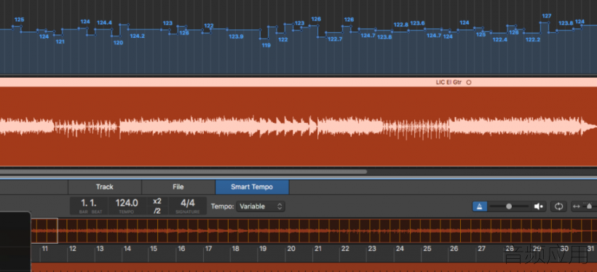This screenshot has height=272, width=597.
Task: Click the metronome volume slider handle
Action: click(509, 207)
